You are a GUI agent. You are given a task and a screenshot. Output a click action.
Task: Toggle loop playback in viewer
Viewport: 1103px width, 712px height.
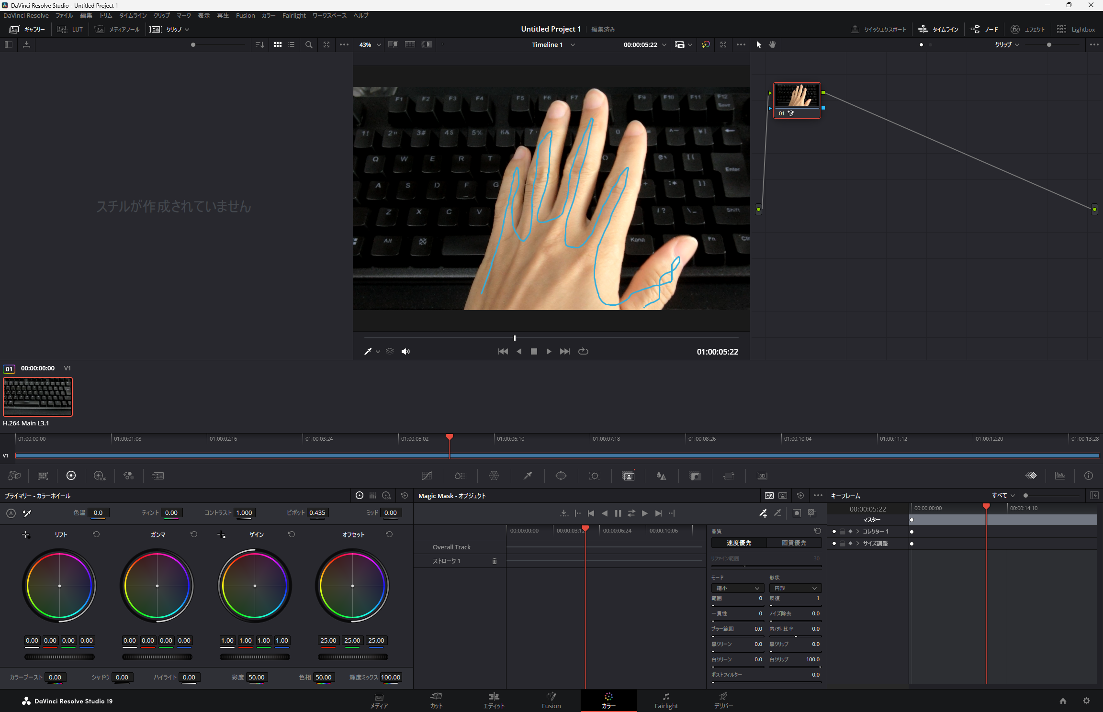[583, 352]
